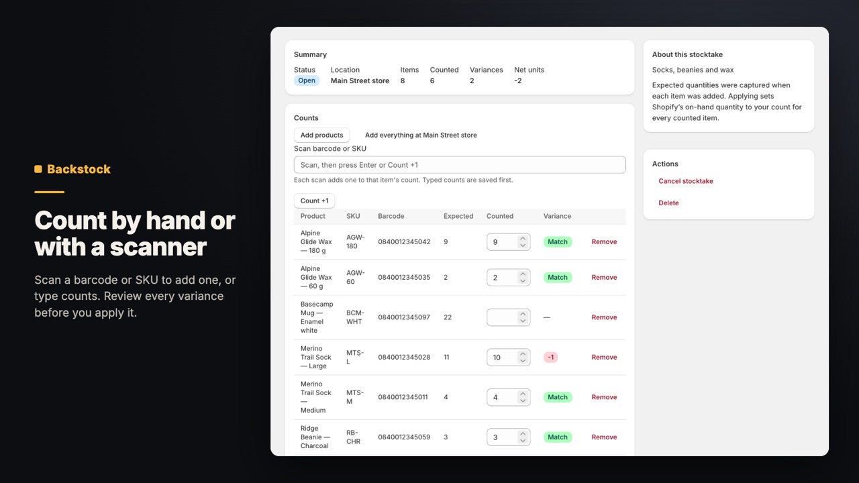The width and height of the screenshot is (859, 483).
Task: Click Socks, beanies and wax description
Action: click(693, 70)
